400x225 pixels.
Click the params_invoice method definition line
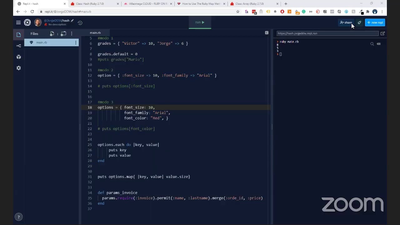click(117, 193)
